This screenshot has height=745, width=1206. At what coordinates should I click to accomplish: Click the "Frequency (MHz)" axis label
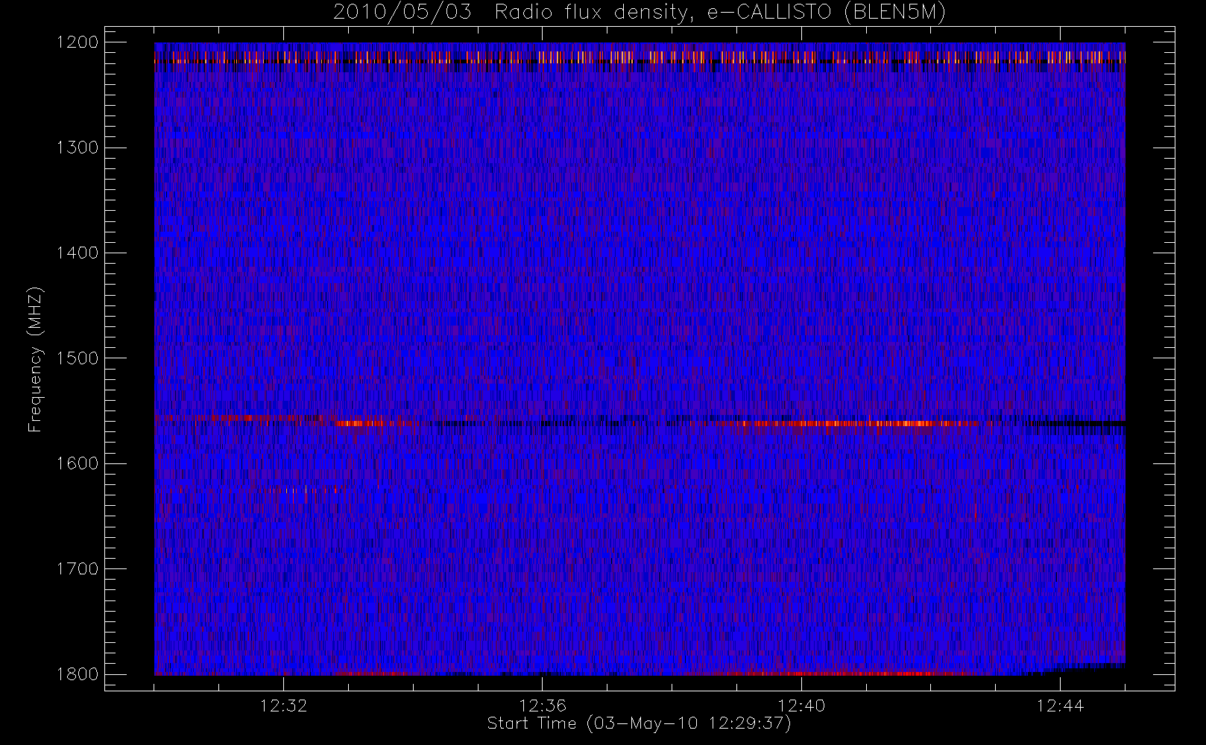(x=35, y=359)
